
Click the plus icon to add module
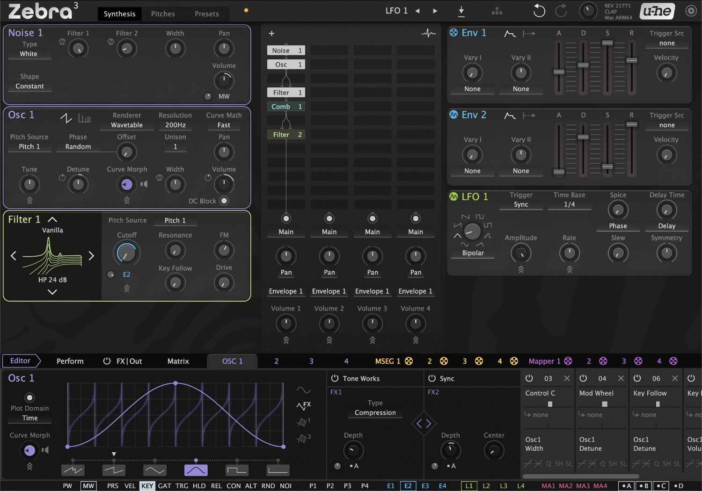click(271, 33)
